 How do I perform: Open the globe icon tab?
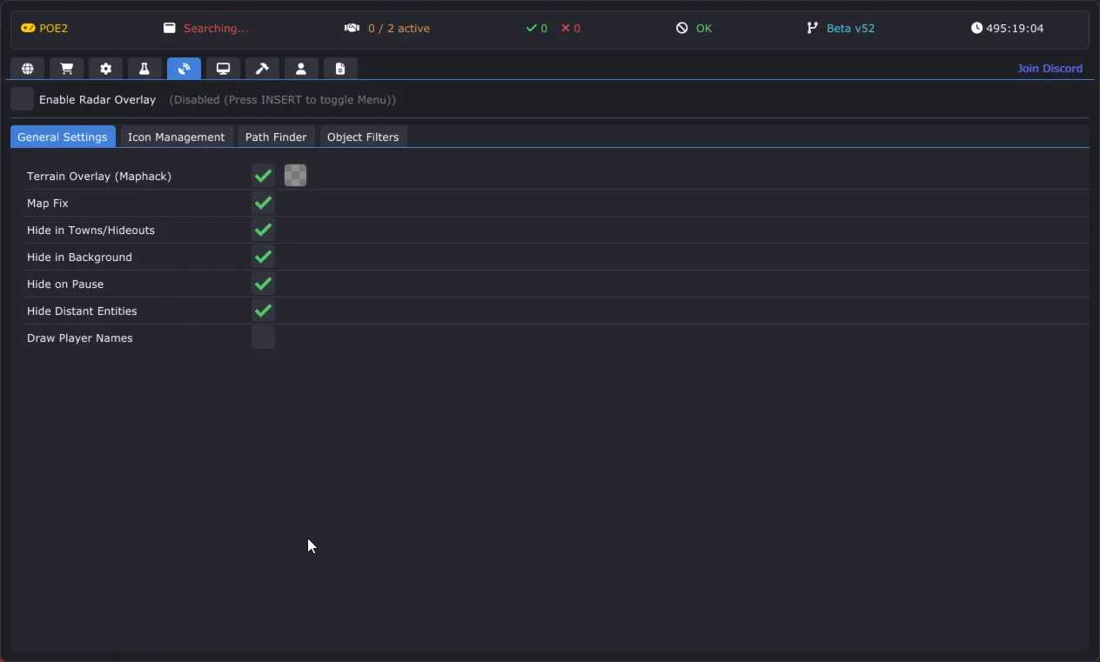tap(28, 69)
